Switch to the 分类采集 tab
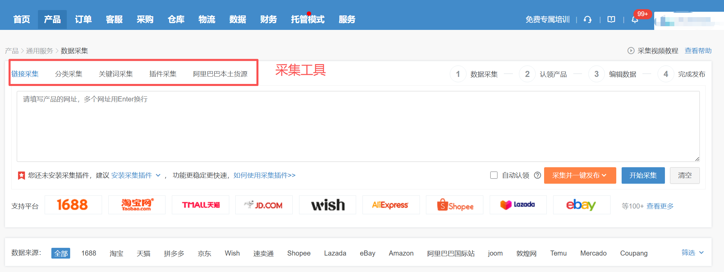 coord(69,74)
